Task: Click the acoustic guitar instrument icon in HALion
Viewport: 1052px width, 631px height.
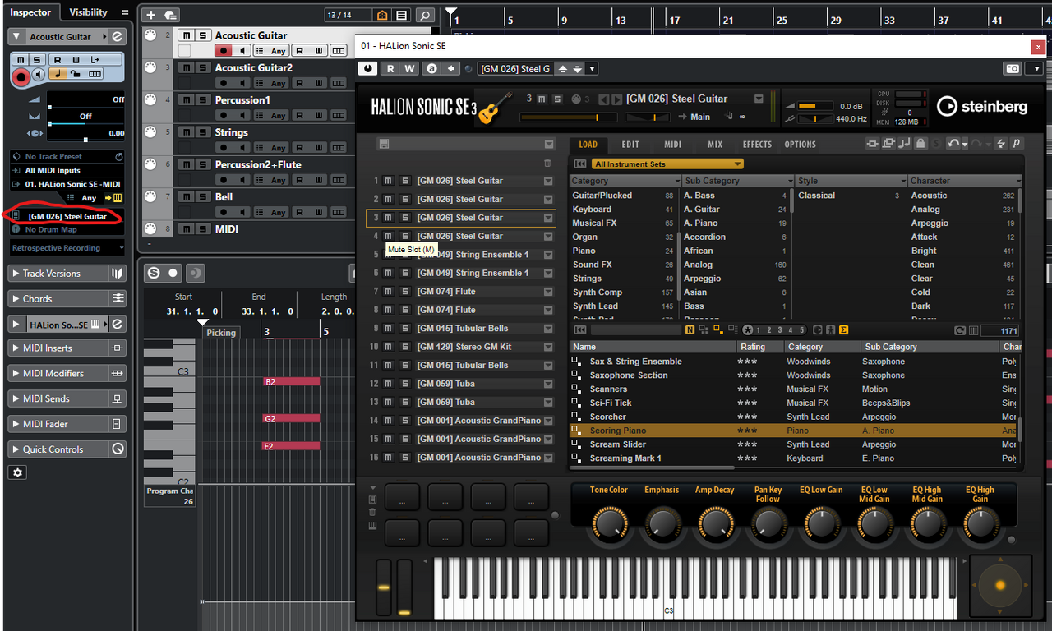Action: 495,108
